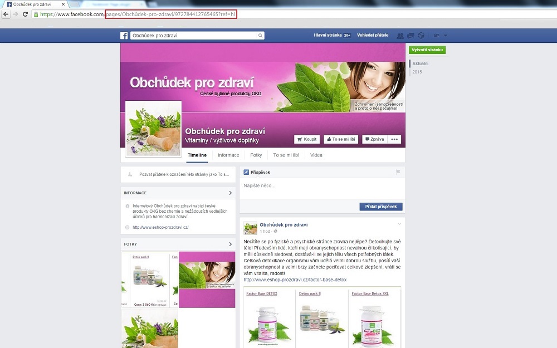Click the green Vytvořit stránku button
Viewport: 557px width, 348px height.
[427, 50]
